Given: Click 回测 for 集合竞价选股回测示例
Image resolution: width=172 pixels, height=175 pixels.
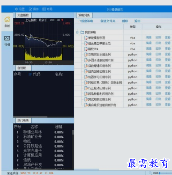Looking at the screenshot, I should (158, 104).
